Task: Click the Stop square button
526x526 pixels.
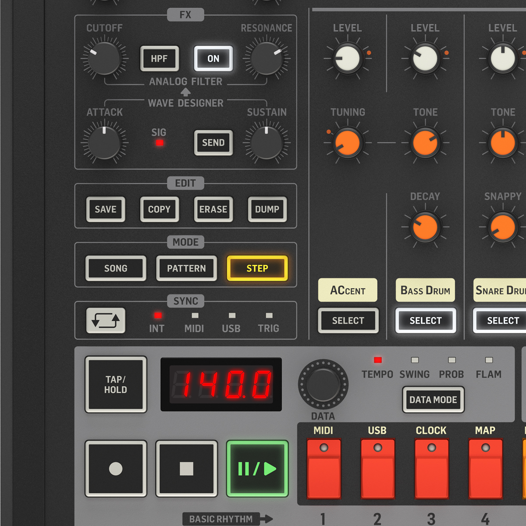Action: (187, 469)
